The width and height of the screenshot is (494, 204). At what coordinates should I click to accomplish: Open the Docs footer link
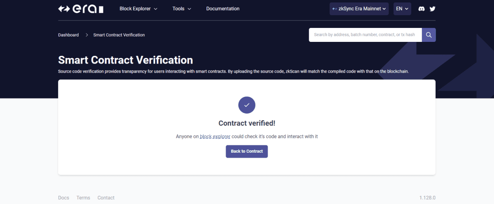pos(64,198)
